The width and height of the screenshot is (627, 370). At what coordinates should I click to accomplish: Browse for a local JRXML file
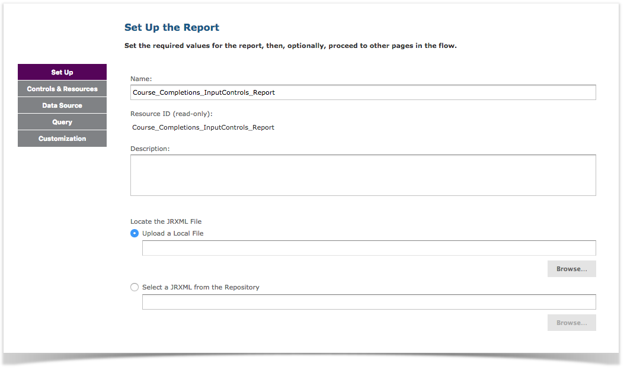click(x=572, y=269)
